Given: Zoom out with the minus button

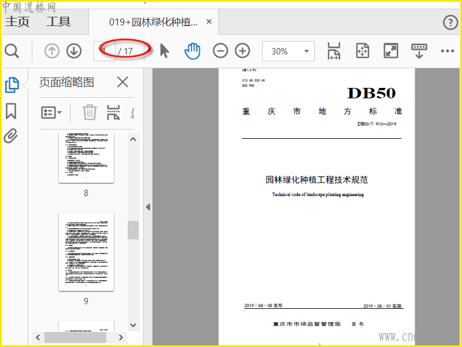Looking at the screenshot, I should 221,51.
